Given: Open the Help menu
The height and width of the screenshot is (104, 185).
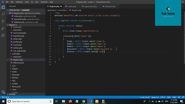Looking at the screenshot, I should tap(51, 2).
